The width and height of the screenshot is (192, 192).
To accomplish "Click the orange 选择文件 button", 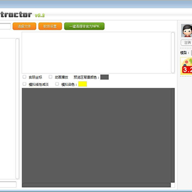I will (25, 26).
